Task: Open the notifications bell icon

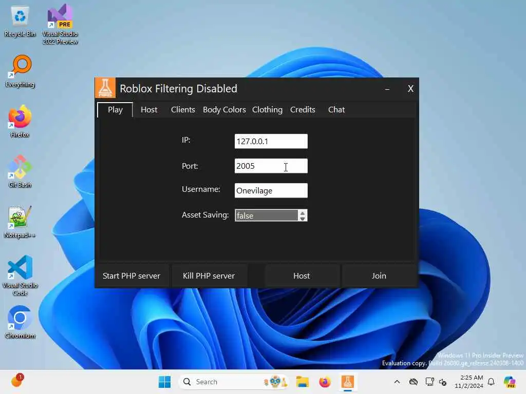Action: coord(491,382)
